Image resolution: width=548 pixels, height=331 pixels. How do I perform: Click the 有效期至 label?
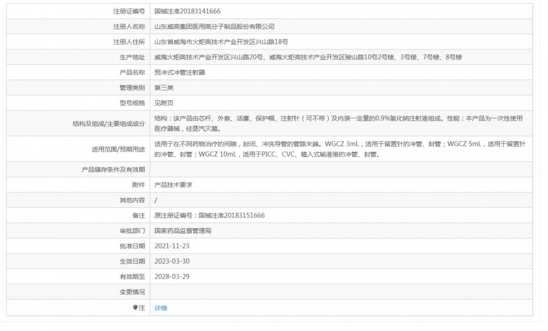[132, 277]
